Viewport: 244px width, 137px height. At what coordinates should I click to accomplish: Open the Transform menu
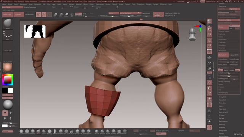coord(141,4)
